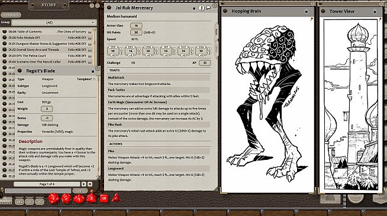Open link icon for The Patina Court entry
Viewport: 387px width, 216px height.
pos(4,55)
